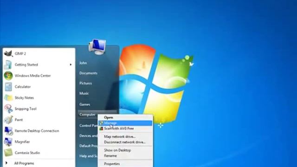The image size is (297, 167).
Task: Open GIMP 2 from the Start menu
Action: point(39,54)
